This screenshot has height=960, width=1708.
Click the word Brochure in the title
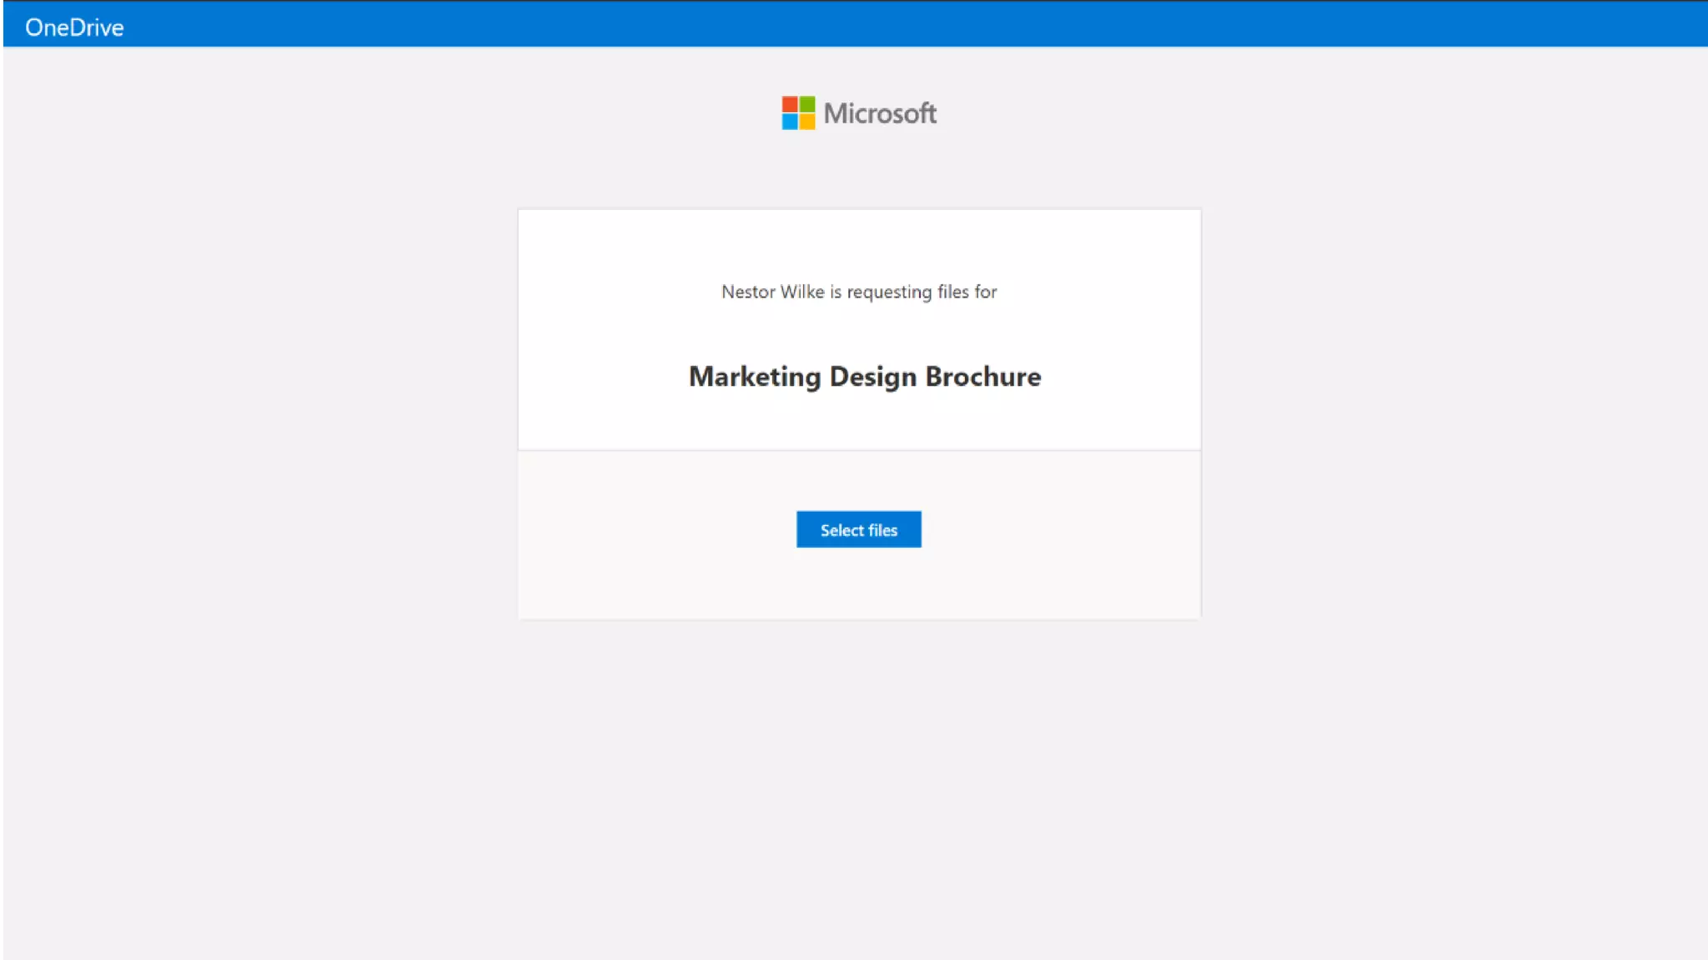pyautogui.click(x=982, y=377)
